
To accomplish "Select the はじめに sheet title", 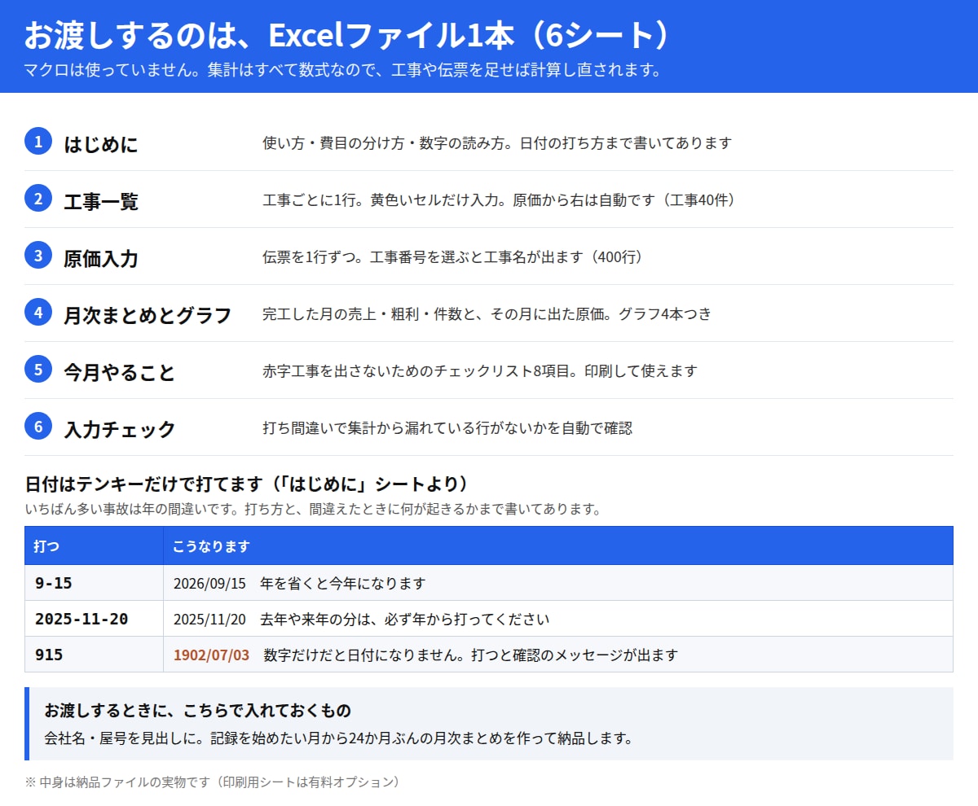I will [101, 144].
